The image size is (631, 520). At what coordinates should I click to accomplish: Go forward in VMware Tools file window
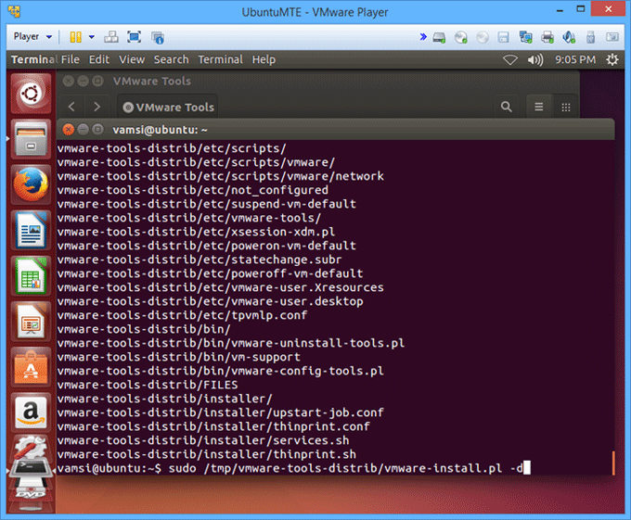pos(97,107)
